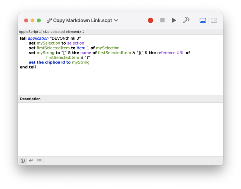Screen dimensions: 241x189
Task: Show the description via info icon
Action: click(23, 161)
